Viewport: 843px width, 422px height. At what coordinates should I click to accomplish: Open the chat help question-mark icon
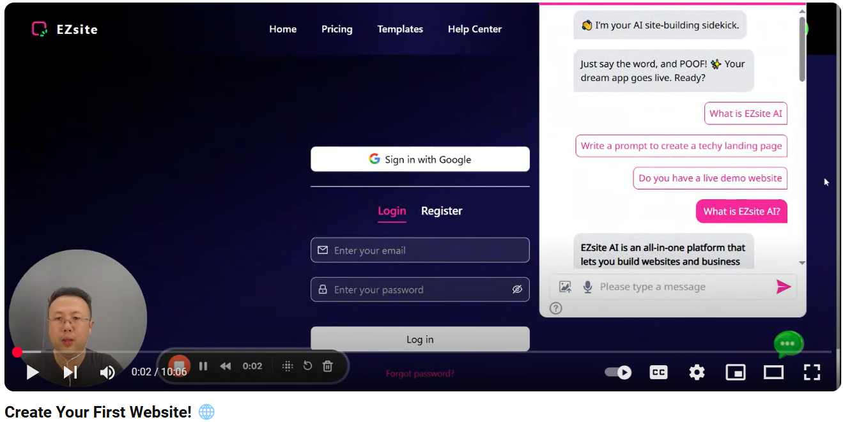pos(556,308)
